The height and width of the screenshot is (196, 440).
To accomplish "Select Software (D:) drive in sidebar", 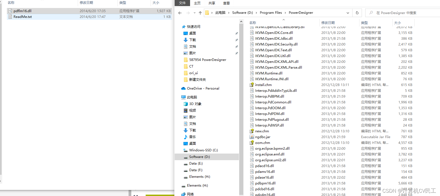I will pos(207,157).
